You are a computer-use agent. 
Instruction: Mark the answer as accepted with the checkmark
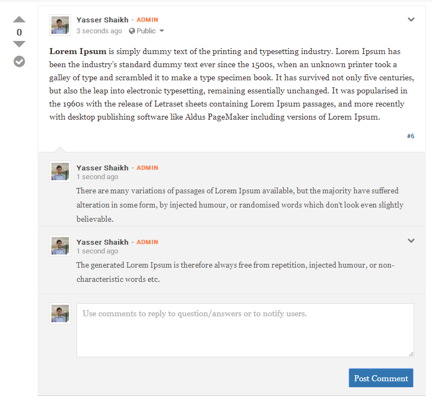point(19,61)
